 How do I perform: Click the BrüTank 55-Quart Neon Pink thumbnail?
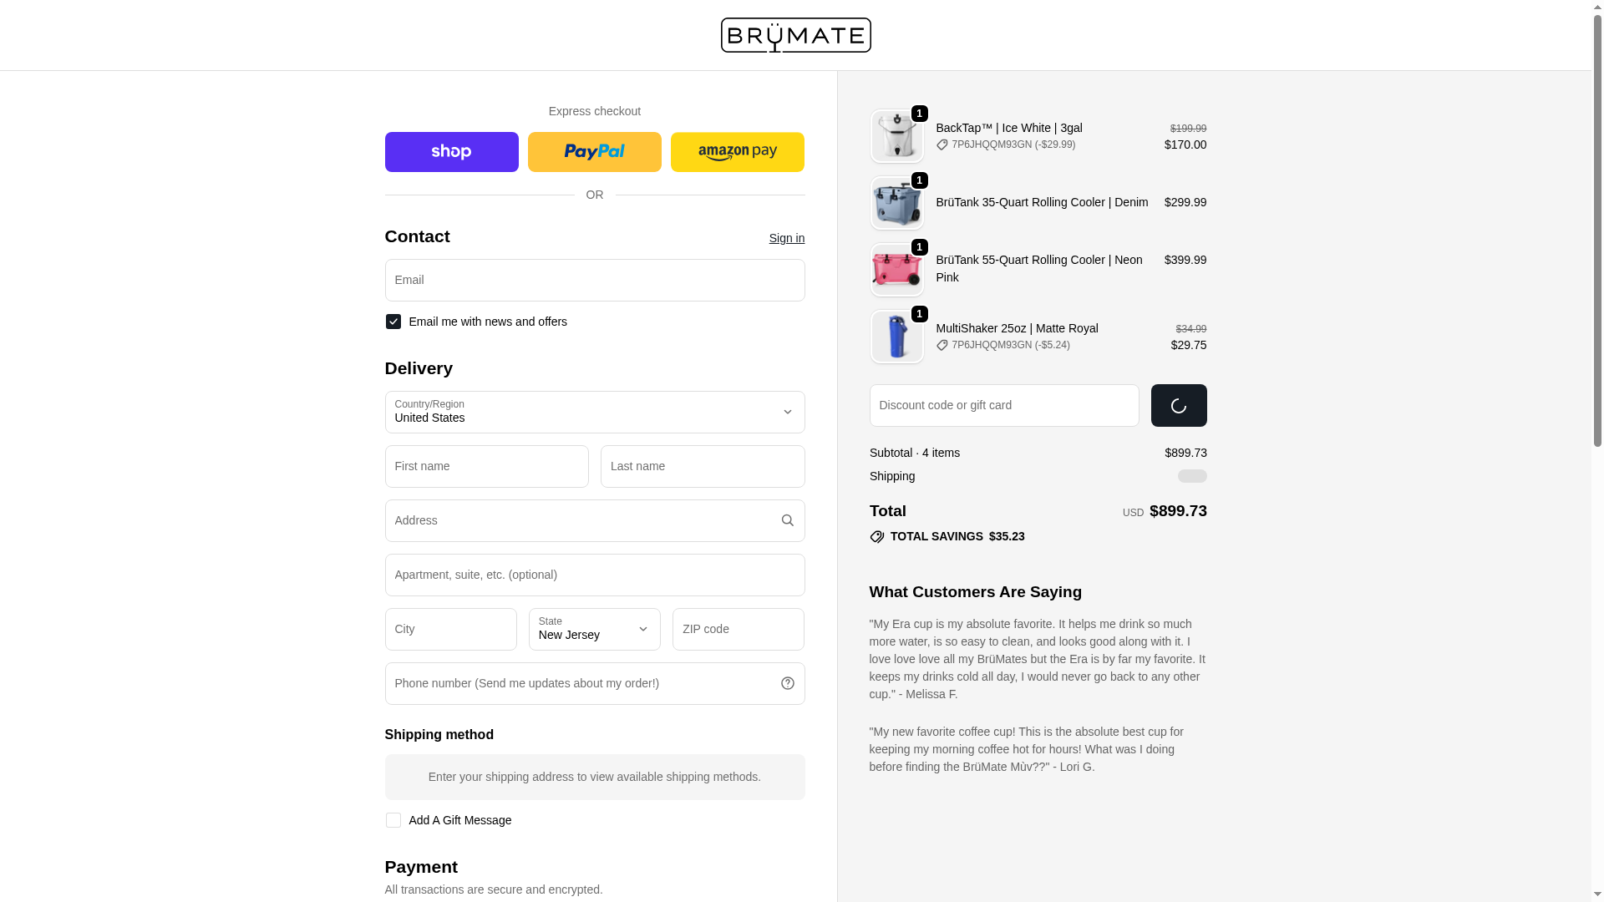[x=896, y=270]
